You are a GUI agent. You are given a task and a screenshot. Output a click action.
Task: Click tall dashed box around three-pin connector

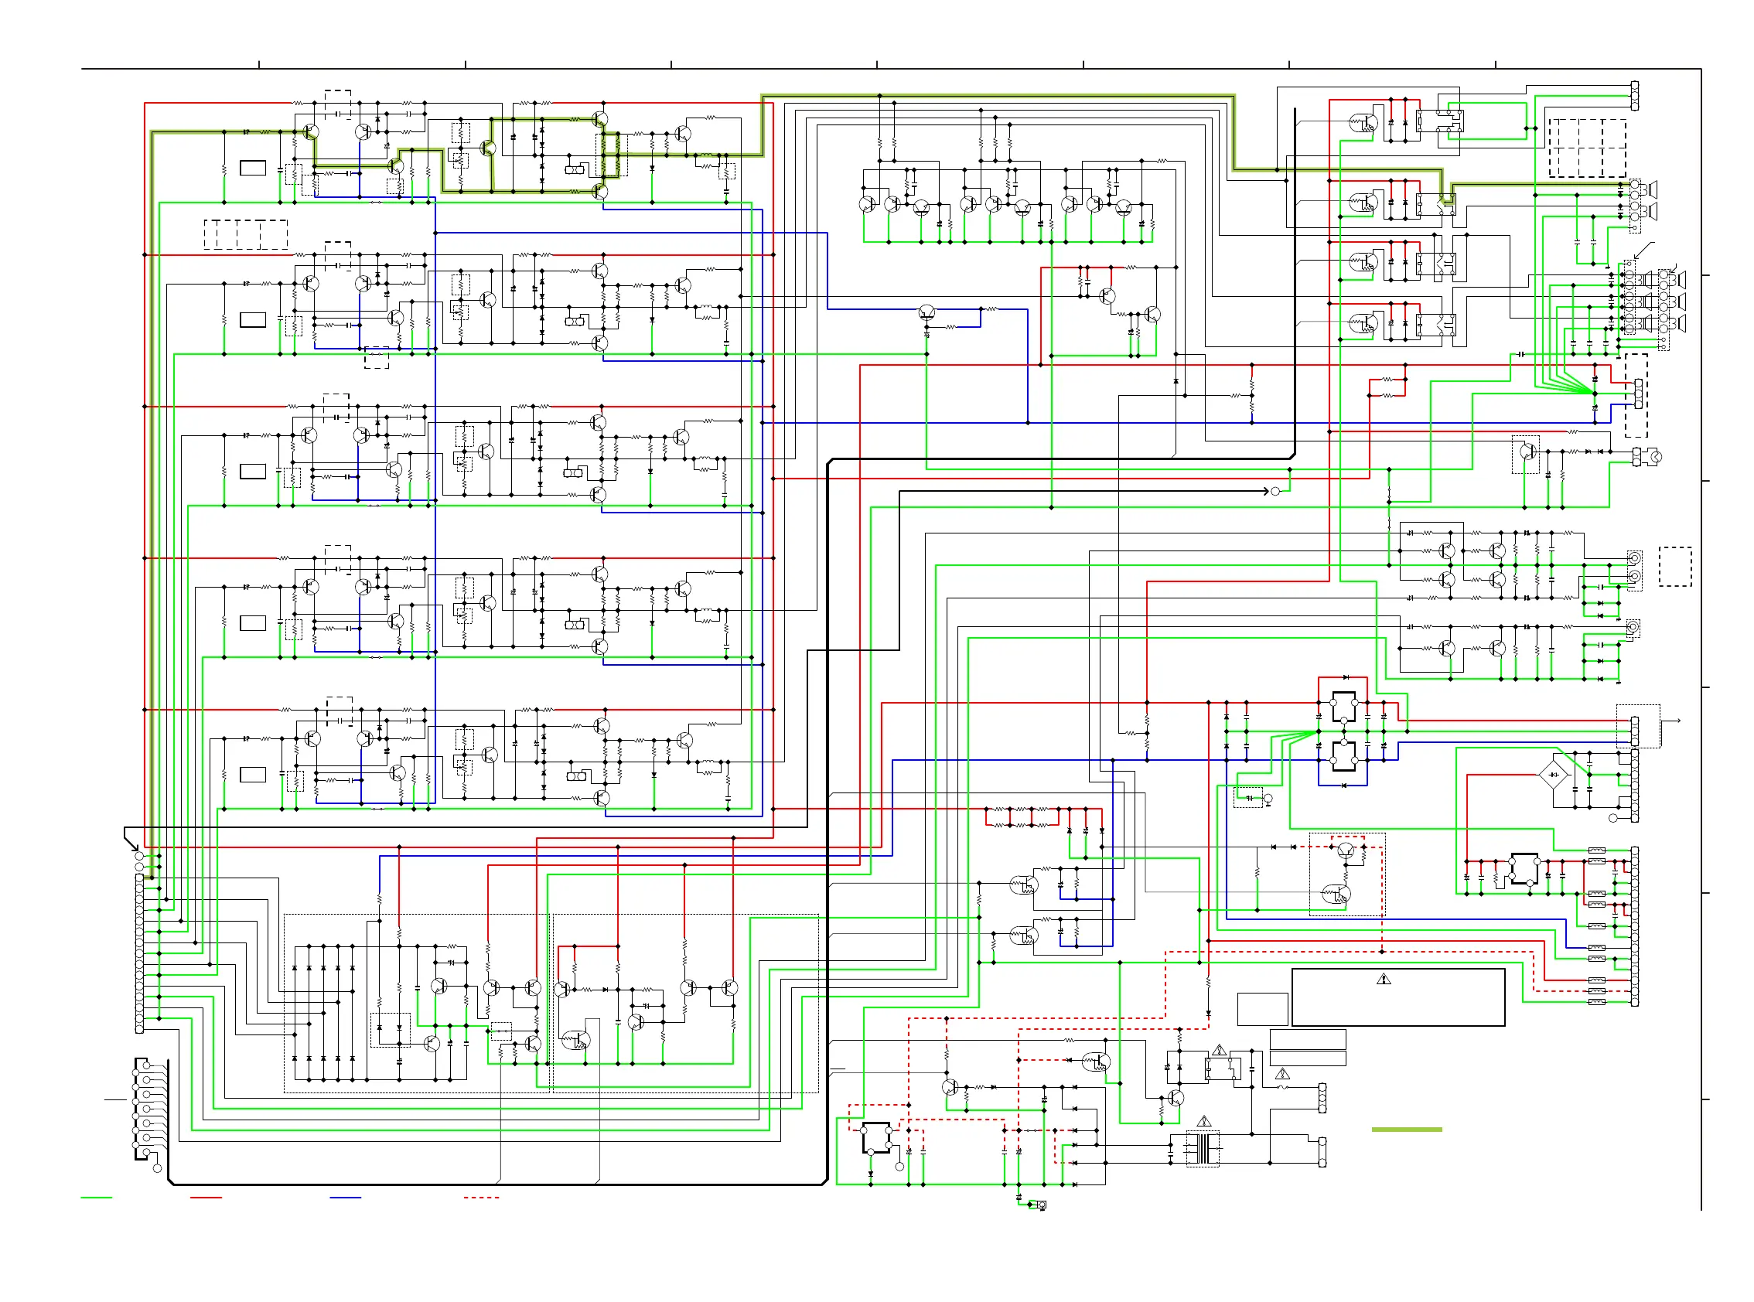(1636, 396)
